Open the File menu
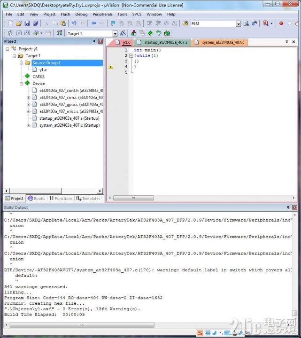Screen dimensions: 301x338 [x=9, y=14]
